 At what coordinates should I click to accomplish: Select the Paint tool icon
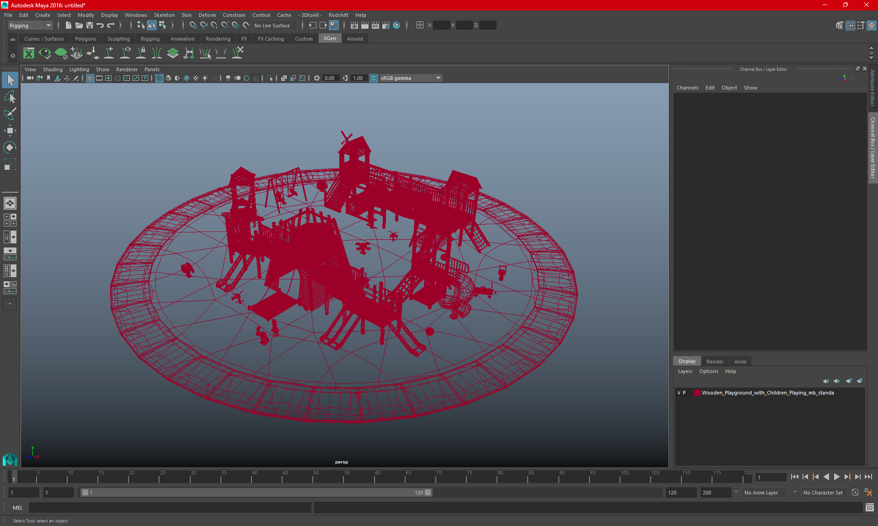(x=10, y=113)
